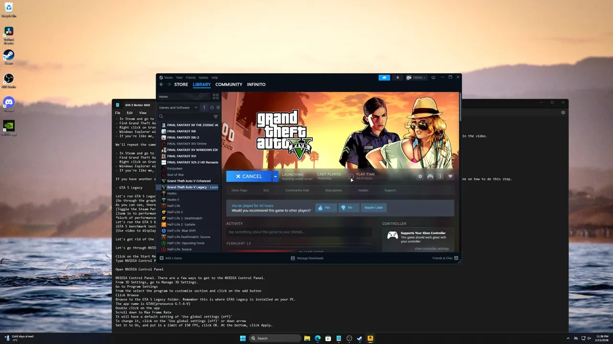
Task: Open the View menu in Steam
Action: click(179, 77)
